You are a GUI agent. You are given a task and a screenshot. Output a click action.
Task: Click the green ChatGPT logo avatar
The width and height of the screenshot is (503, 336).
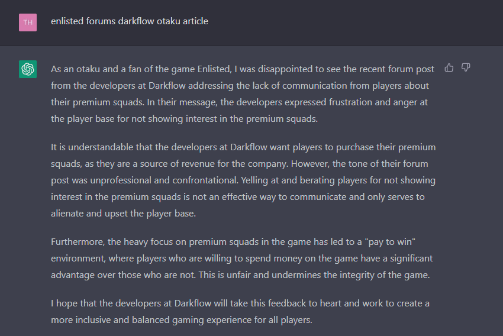[x=28, y=69]
